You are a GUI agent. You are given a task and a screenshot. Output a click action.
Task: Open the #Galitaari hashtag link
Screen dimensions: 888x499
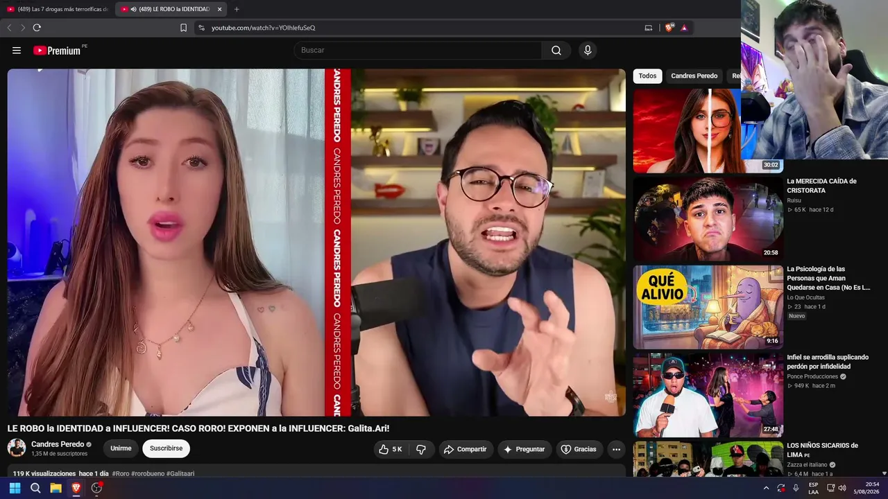(x=180, y=474)
